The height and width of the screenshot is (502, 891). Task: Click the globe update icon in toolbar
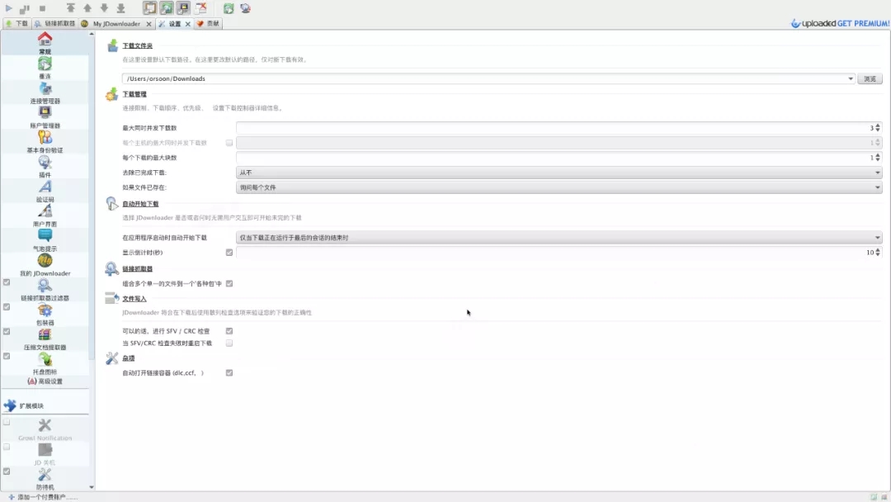pos(246,8)
